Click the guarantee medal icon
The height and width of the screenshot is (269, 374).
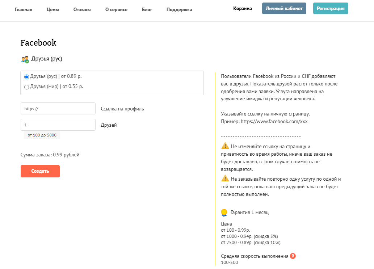224,213
